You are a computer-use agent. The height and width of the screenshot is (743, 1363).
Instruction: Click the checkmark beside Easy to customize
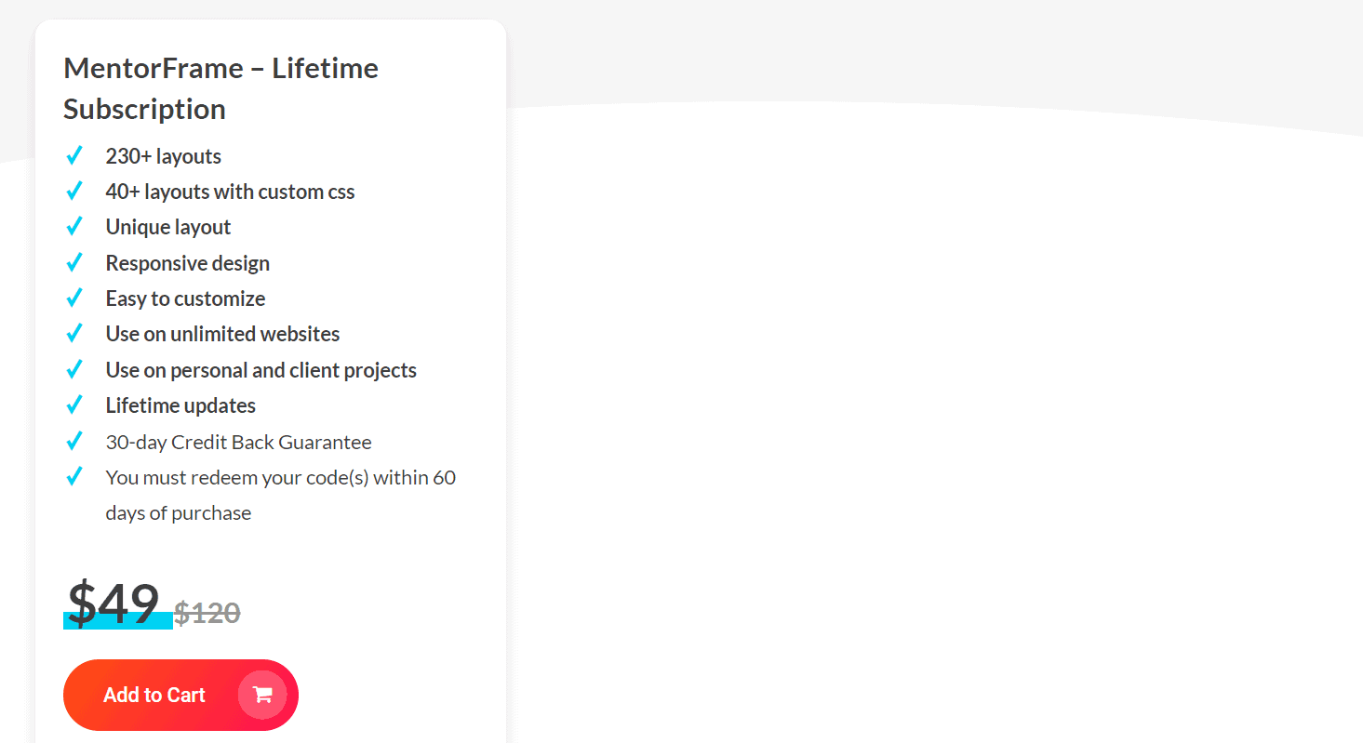(x=74, y=298)
